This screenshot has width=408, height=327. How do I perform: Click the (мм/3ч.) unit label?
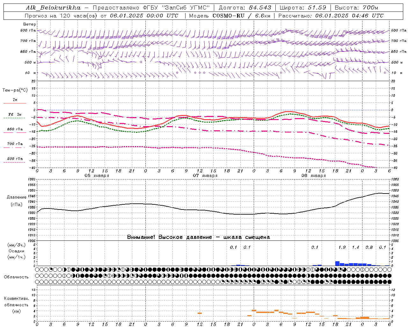click(x=17, y=245)
